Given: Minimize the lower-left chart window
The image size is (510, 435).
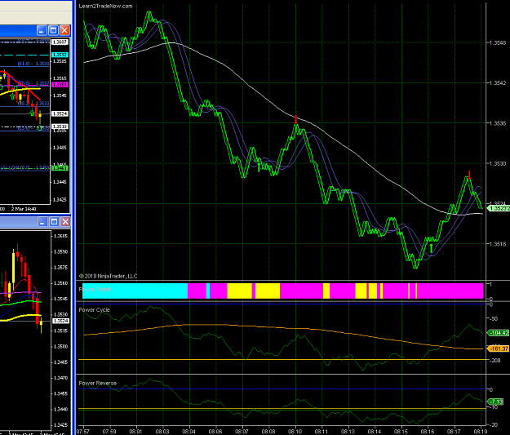Looking at the screenshot, I should pyautogui.click(x=42, y=222).
